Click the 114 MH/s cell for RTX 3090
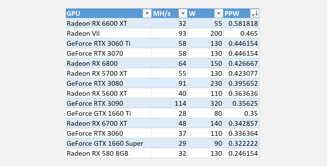Image resolution: width=327 pixels, height=166 pixels. tap(170, 103)
